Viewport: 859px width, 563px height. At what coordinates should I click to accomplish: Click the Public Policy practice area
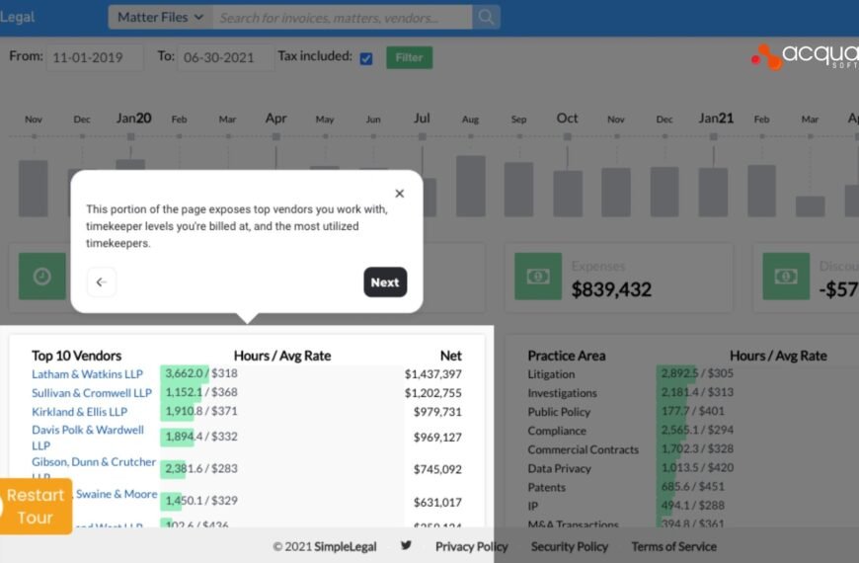click(559, 412)
